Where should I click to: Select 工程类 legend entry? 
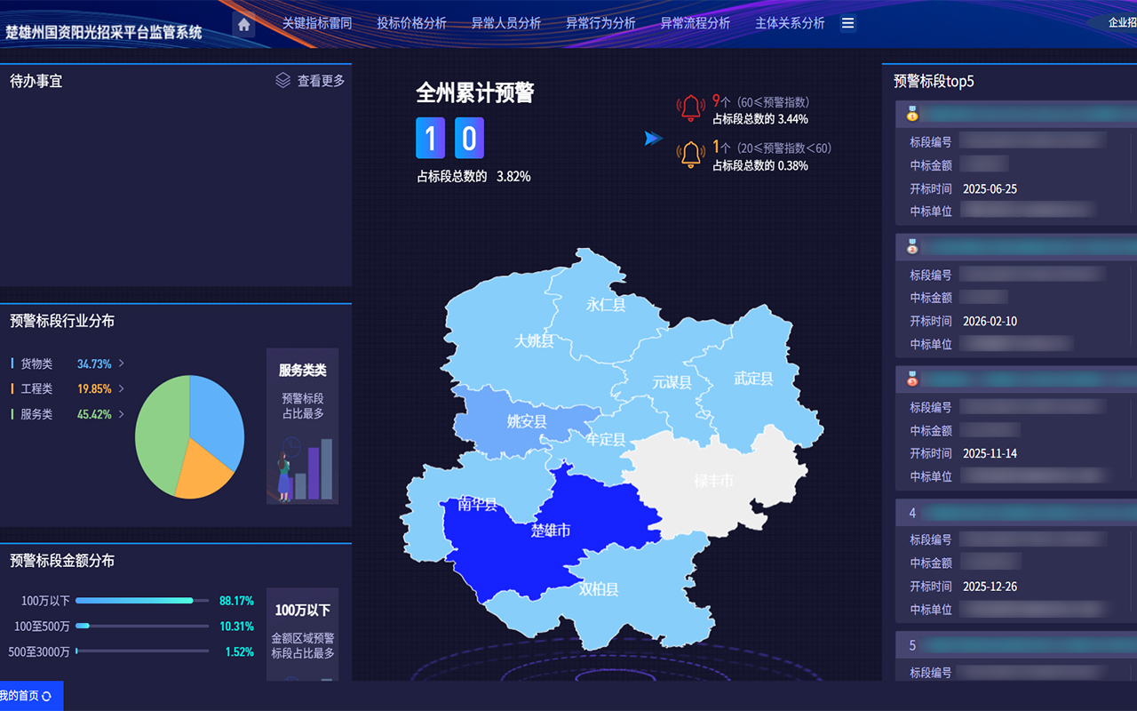point(36,388)
